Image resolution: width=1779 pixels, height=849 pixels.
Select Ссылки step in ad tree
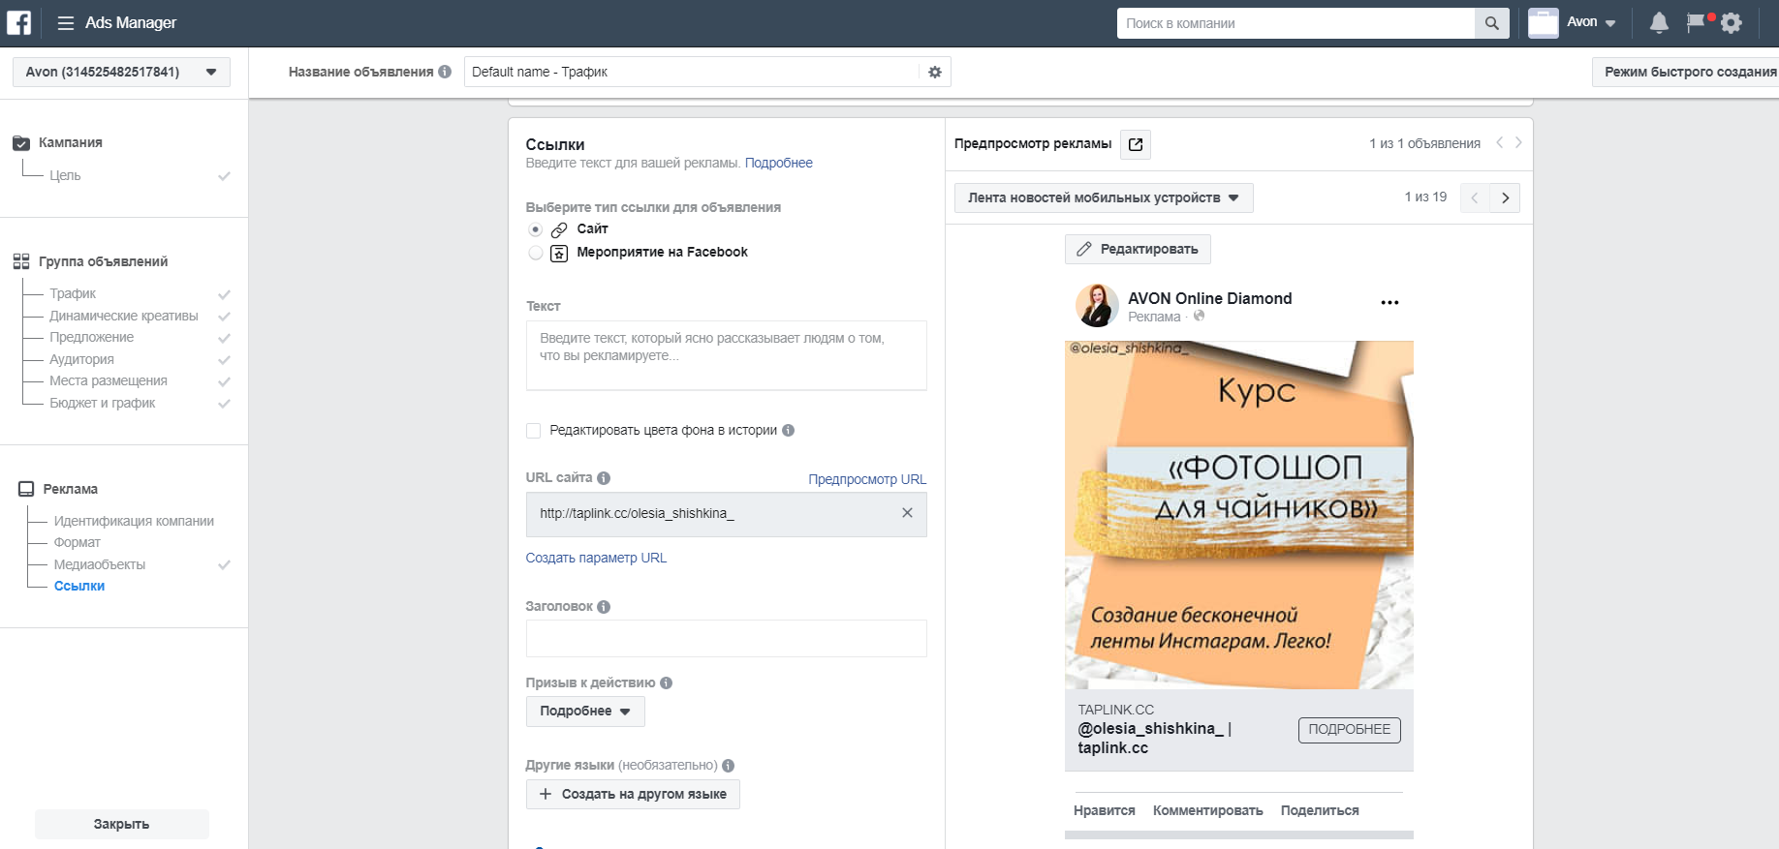[x=79, y=587]
